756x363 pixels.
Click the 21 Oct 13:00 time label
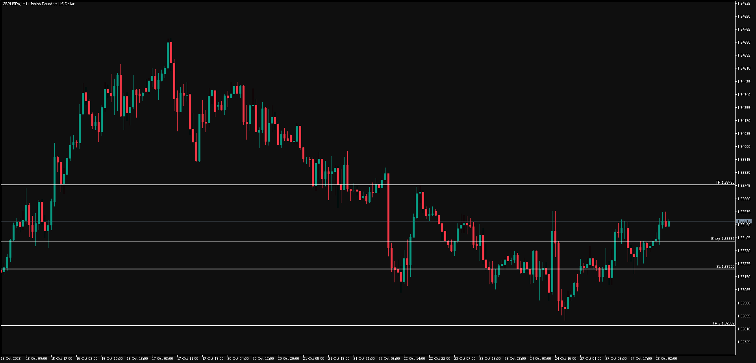click(x=339, y=359)
